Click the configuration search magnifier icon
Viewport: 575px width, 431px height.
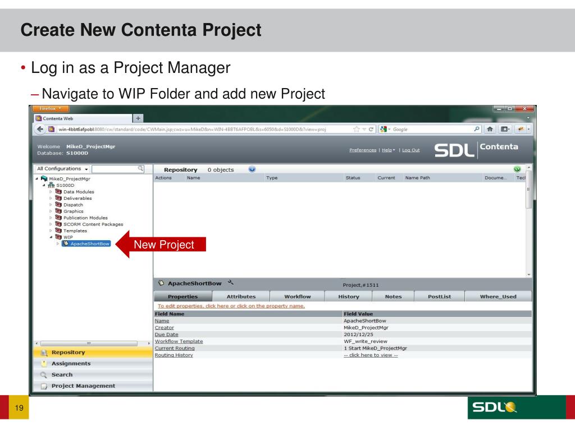coord(140,168)
